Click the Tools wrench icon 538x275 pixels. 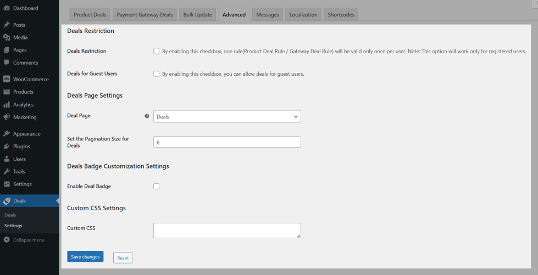point(7,171)
